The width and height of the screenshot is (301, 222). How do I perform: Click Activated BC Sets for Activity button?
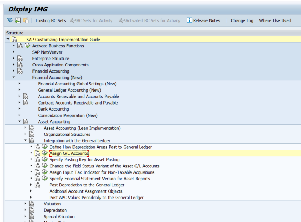(150, 20)
